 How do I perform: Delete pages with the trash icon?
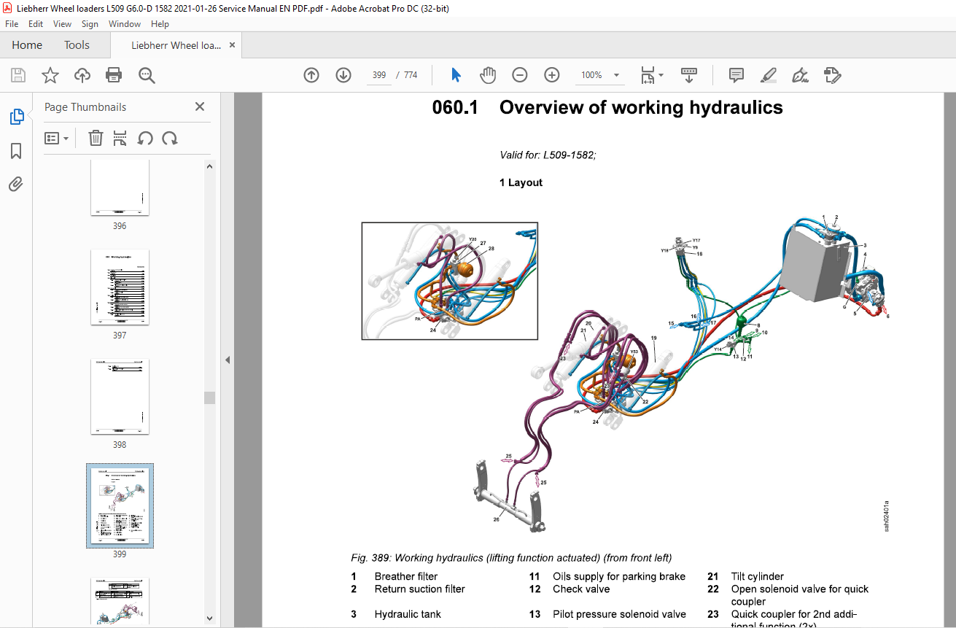[x=96, y=138]
